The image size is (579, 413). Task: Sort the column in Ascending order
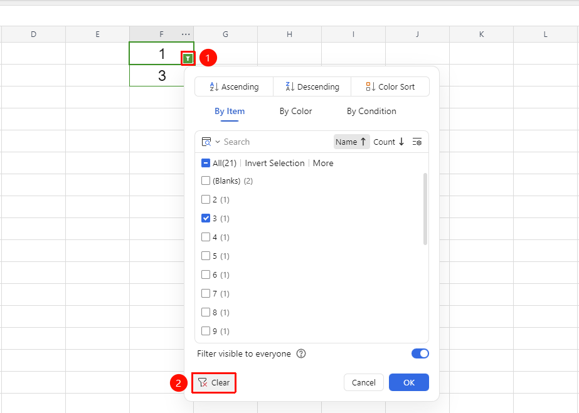pos(234,86)
